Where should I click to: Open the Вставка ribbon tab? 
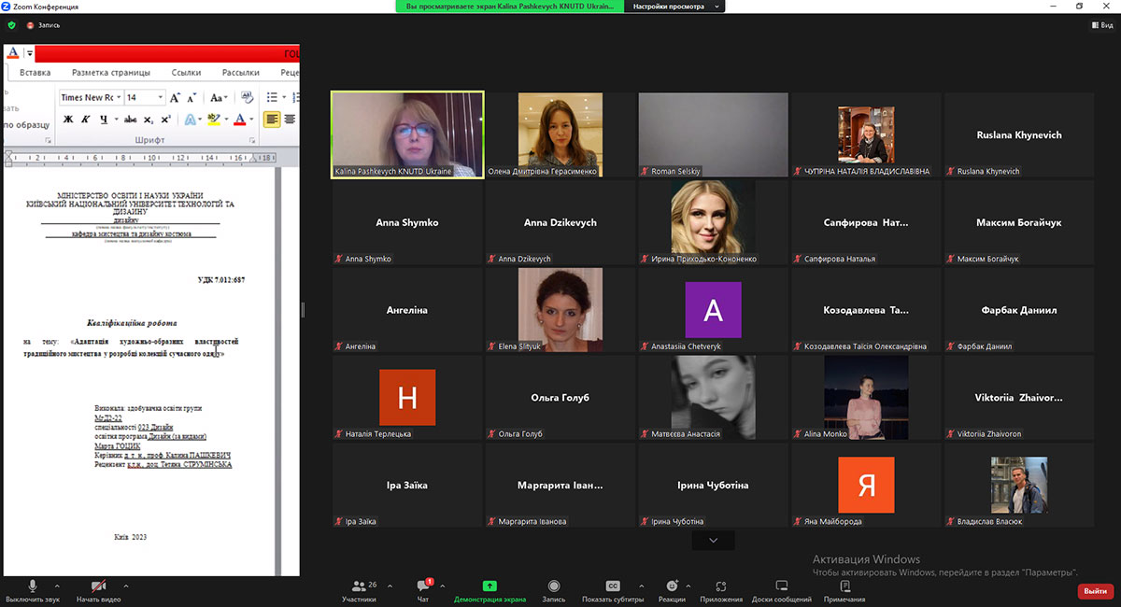[x=35, y=72]
